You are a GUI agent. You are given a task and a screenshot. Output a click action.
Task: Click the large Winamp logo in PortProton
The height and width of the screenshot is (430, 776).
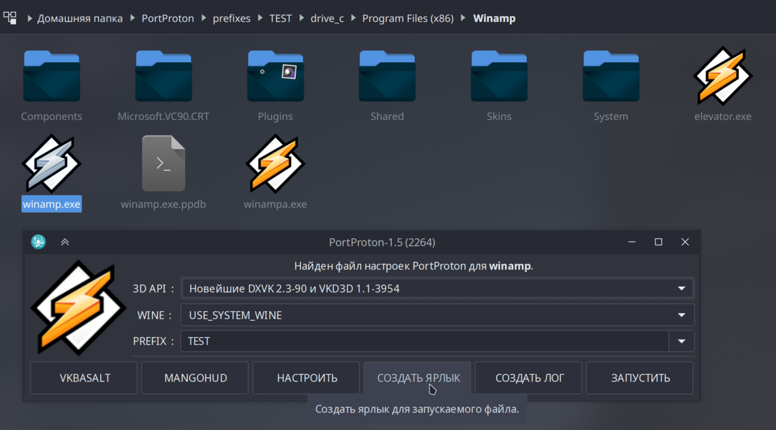point(78,307)
